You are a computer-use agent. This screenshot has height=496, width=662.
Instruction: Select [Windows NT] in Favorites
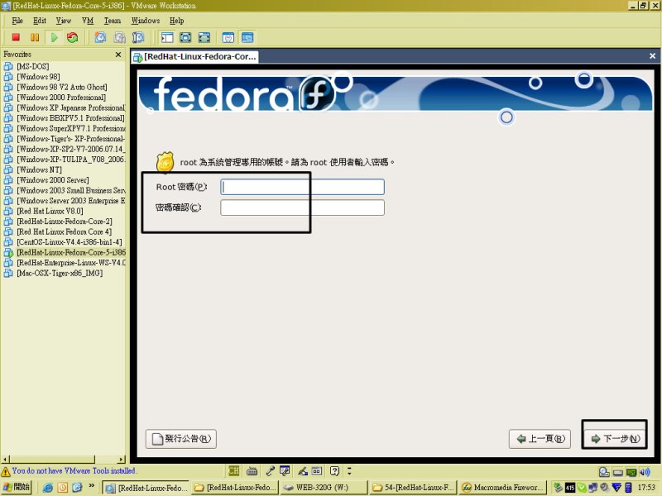point(39,169)
